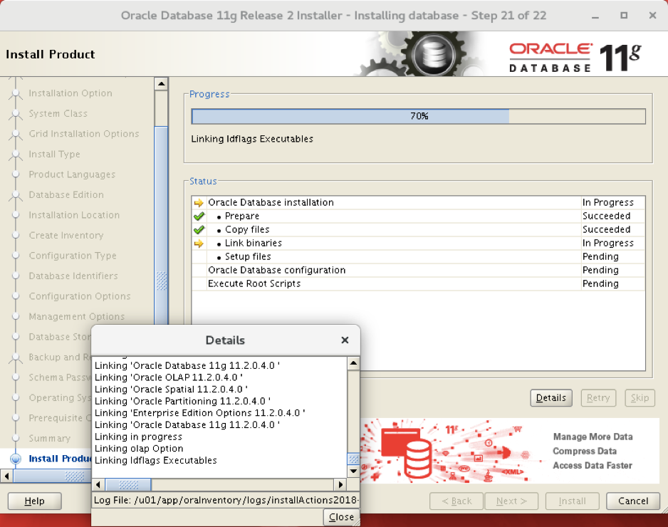The width and height of the screenshot is (668, 527).
Task: Click the gears database graphic in the banner
Action: tap(433, 53)
